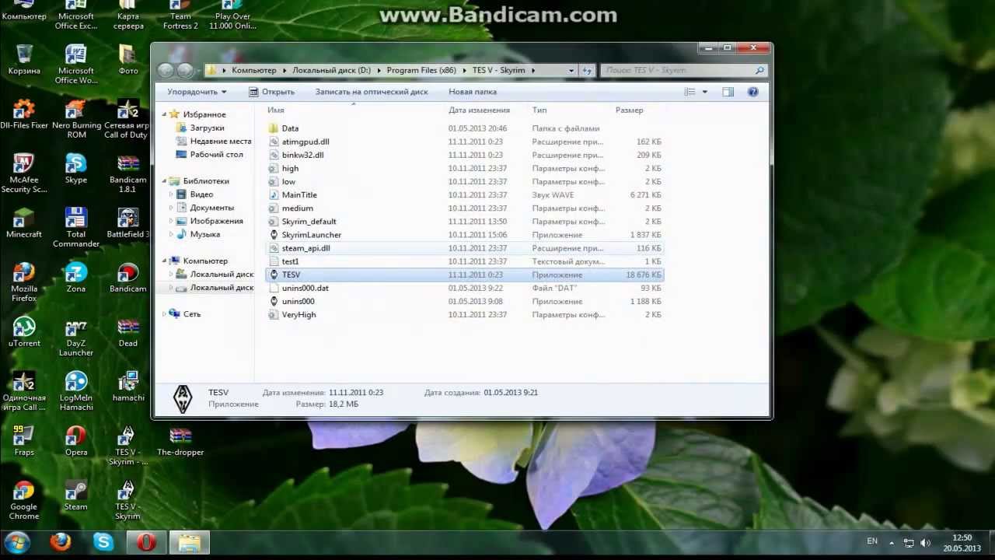Open Team Fortress 2 desktop shortcut
The width and height of the screenshot is (995, 560).
point(180,16)
